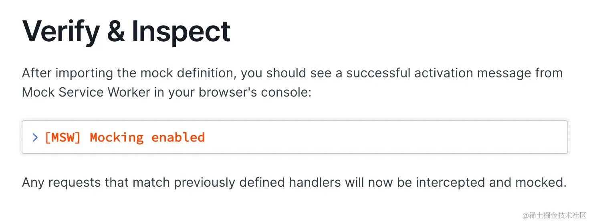Screen dimensions: 589x222
Task: Click the word 'Inspect' in the heading
Action: pos(181,32)
